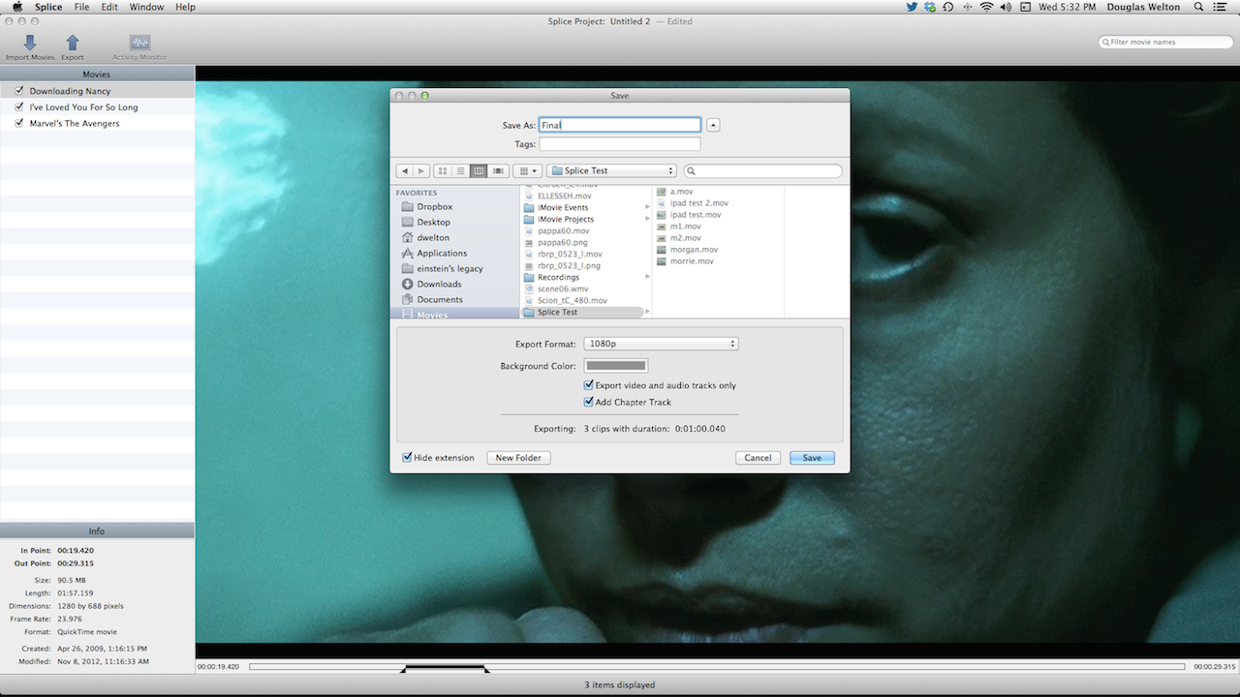1240x697 pixels.
Task: Go back in the save dialog browser
Action: [404, 171]
